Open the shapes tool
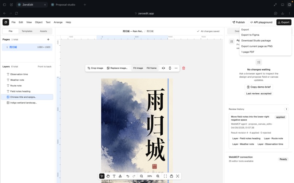 tap(120, 176)
